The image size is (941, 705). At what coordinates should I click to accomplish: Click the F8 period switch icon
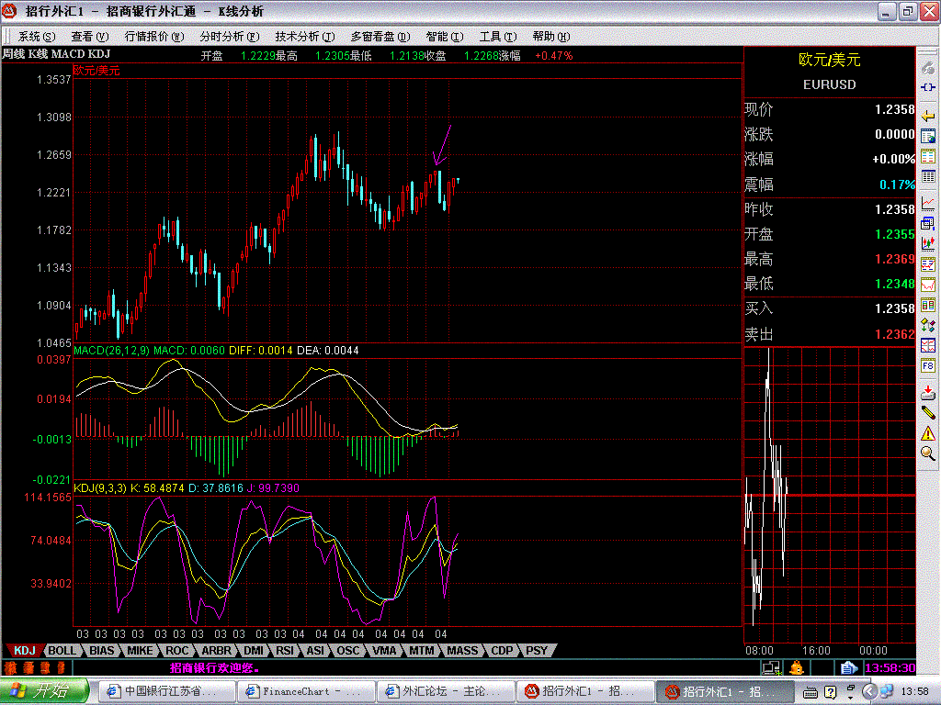928,365
